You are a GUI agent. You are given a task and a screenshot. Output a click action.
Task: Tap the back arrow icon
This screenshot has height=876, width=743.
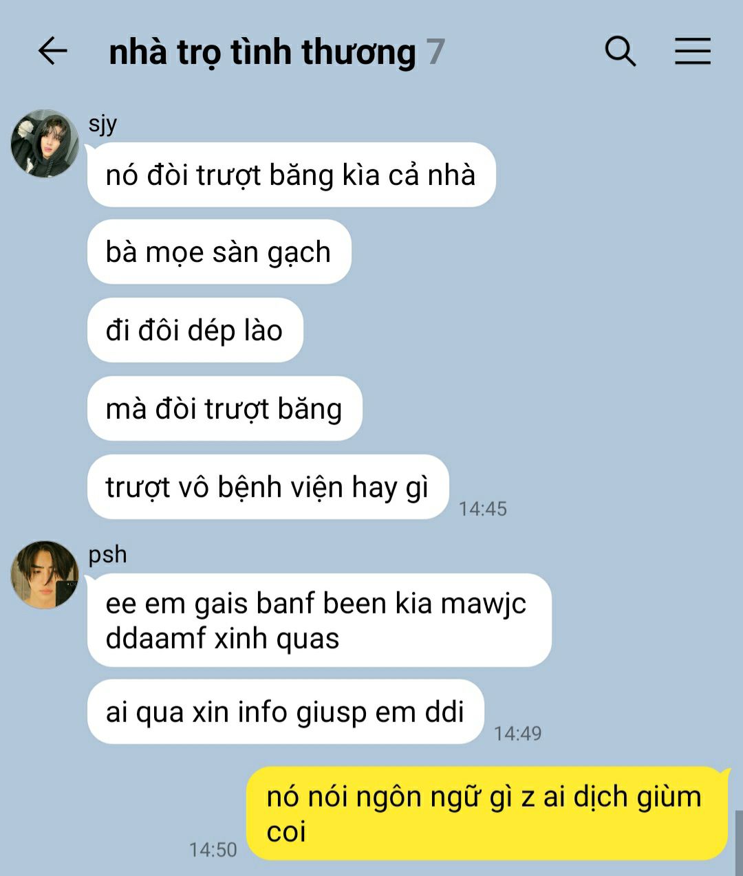point(52,52)
